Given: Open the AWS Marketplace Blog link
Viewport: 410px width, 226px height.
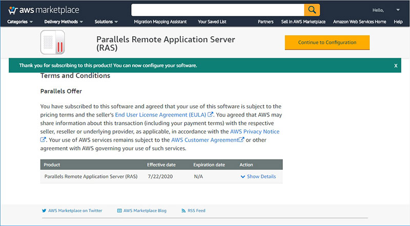Looking at the screenshot, I should (145, 211).
